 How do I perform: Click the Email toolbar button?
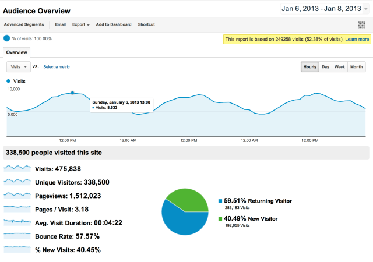(61, 24)
